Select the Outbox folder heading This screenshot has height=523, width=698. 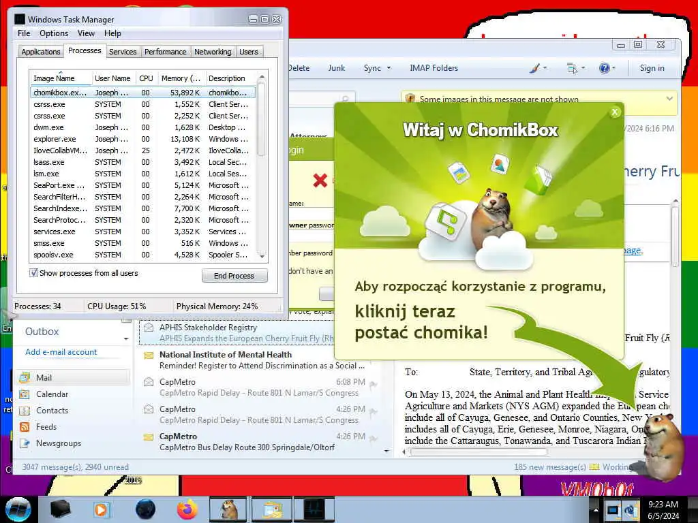(x=42, y=332)
